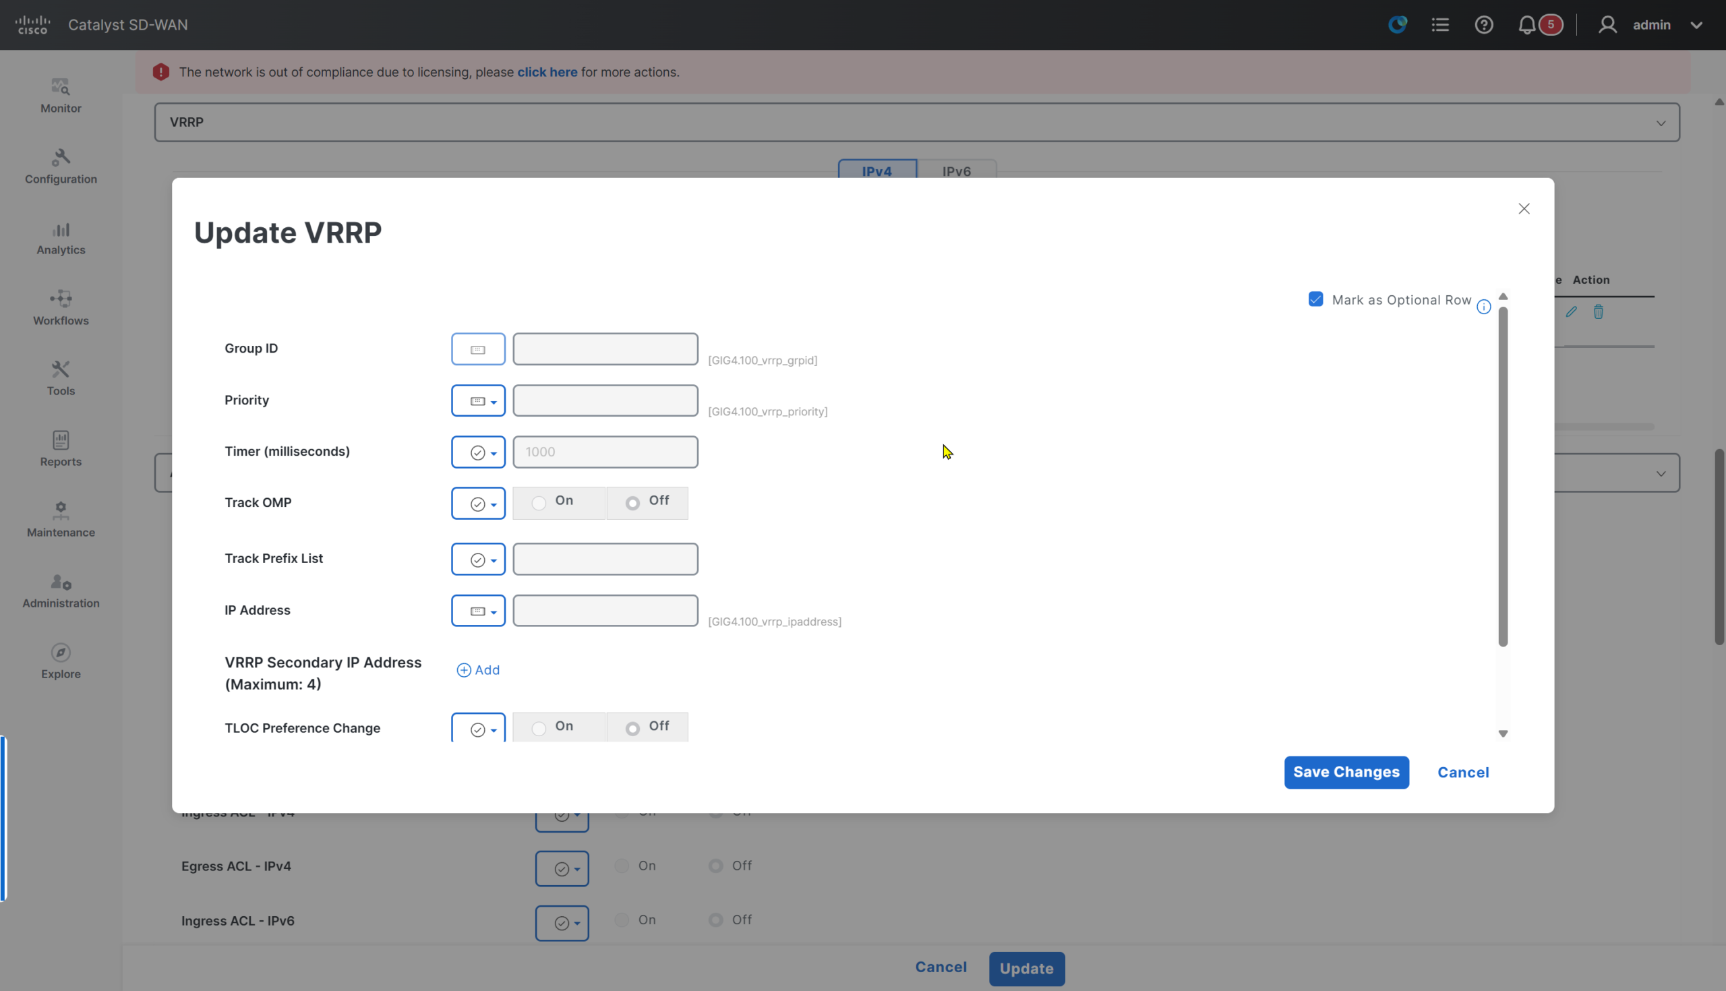The image size is (1726, 991).
Task: Open the Track Prefix List type dropdown
Action: [x=478, y=560]
